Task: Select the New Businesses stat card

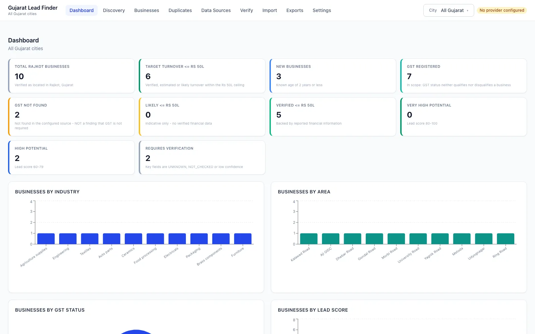Action: 333,76
